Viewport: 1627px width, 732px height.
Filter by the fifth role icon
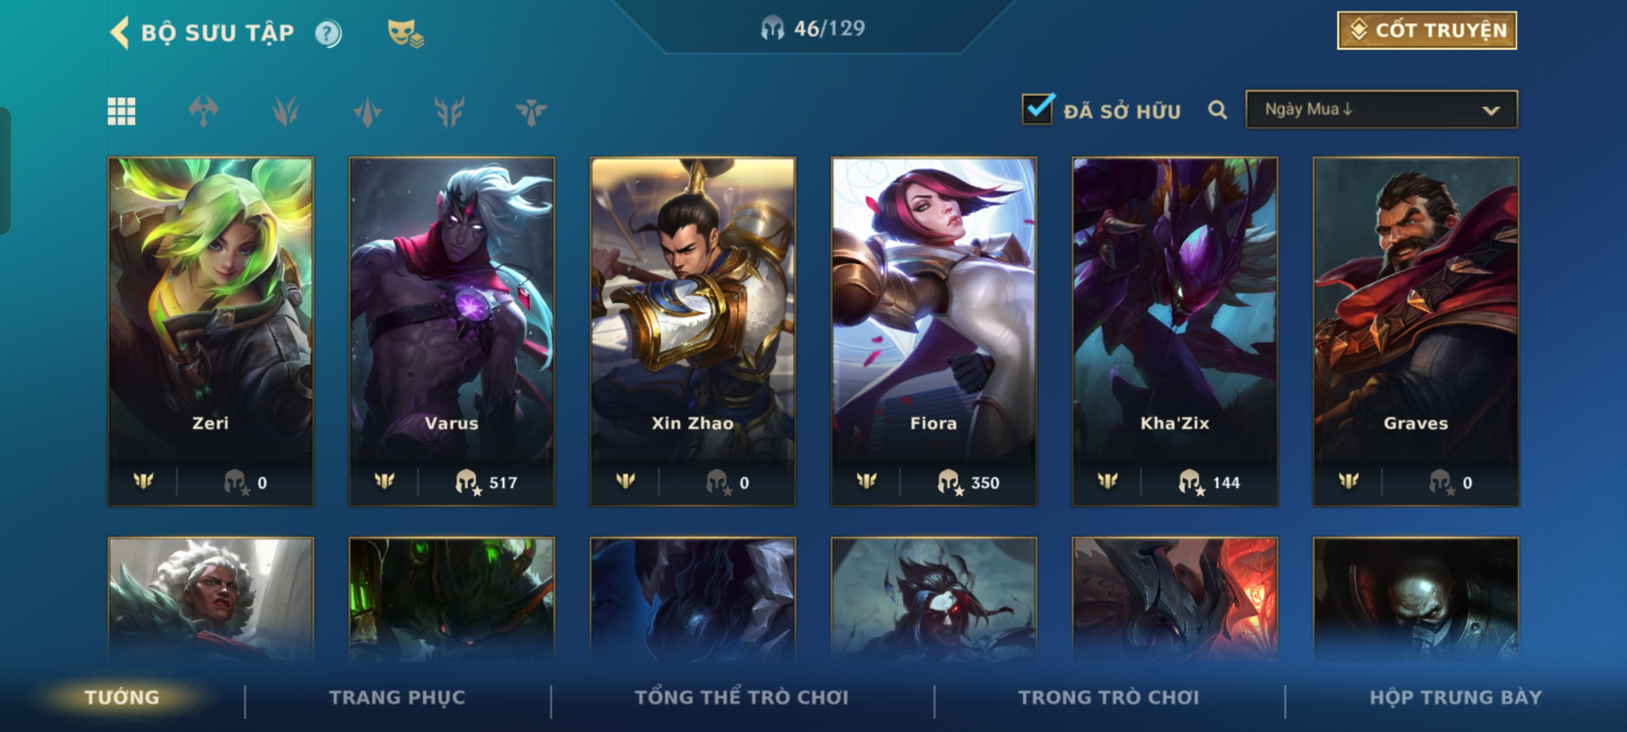[531, 111]
